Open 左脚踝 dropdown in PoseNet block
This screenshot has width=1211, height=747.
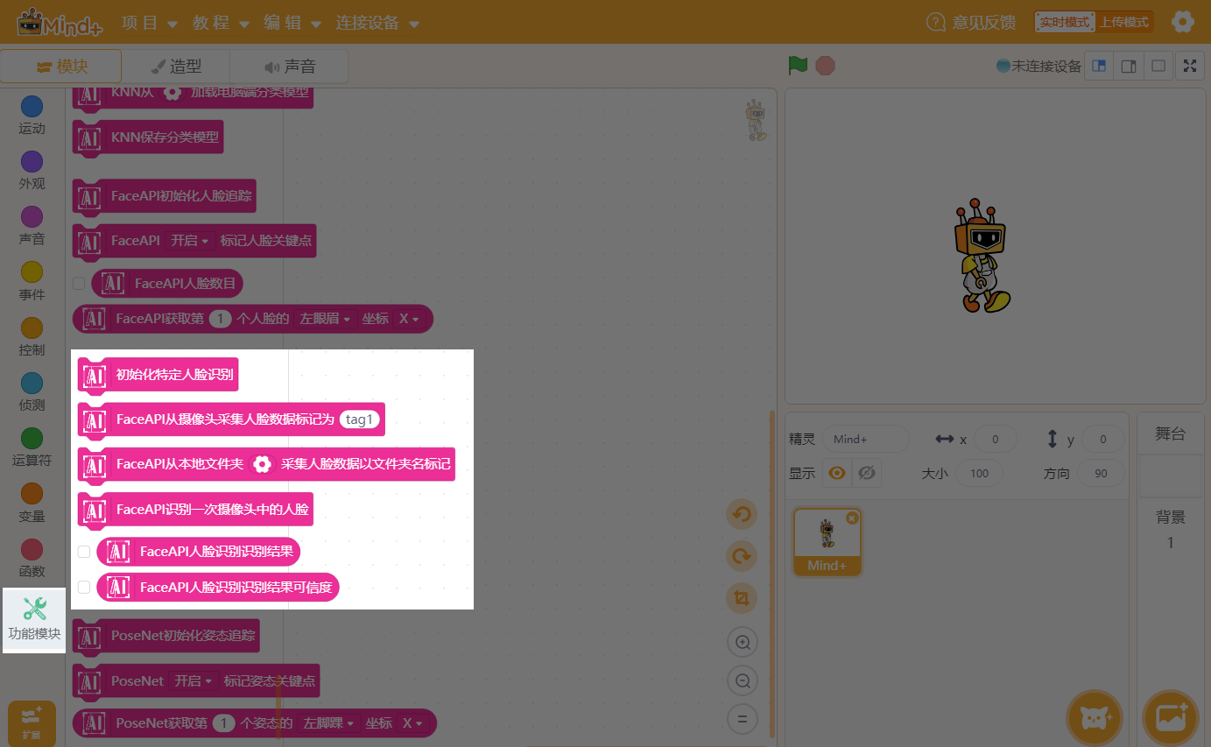328,723
